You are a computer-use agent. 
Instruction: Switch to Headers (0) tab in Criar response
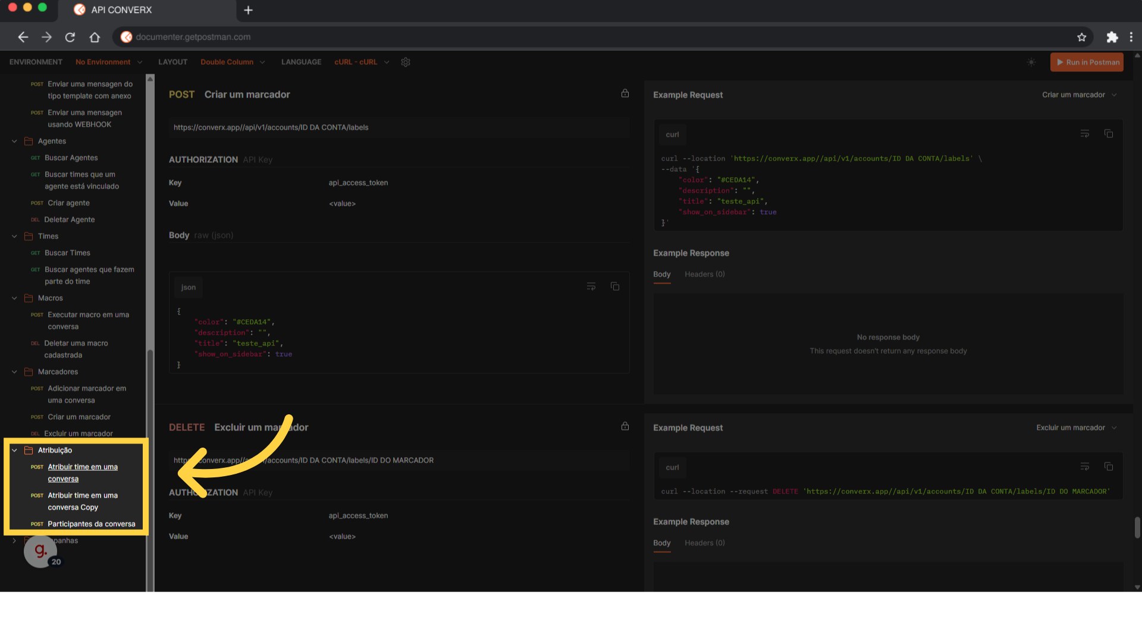coord(704,274)
